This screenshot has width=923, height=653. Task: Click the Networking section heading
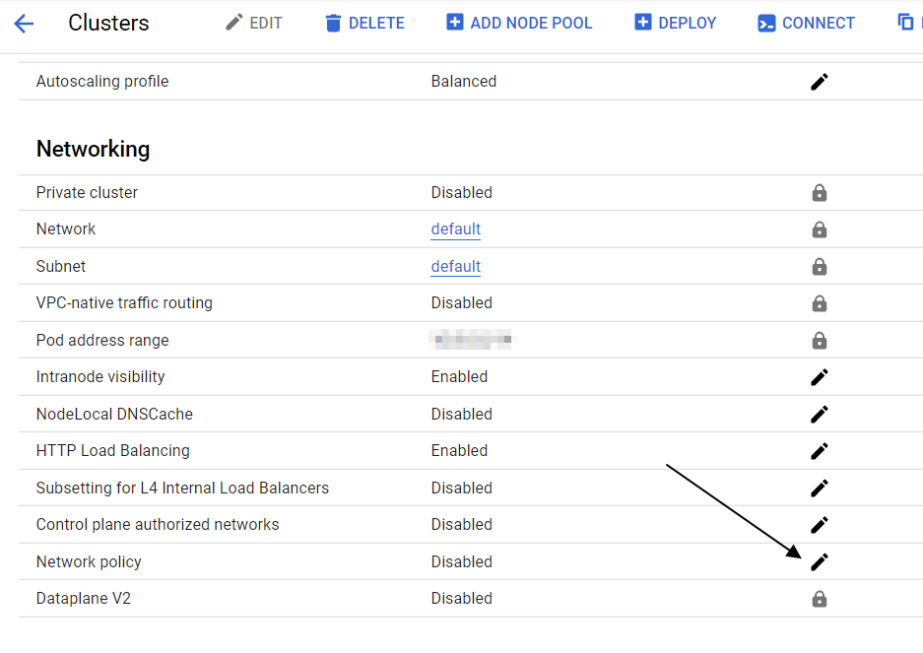tap(93, 149)
